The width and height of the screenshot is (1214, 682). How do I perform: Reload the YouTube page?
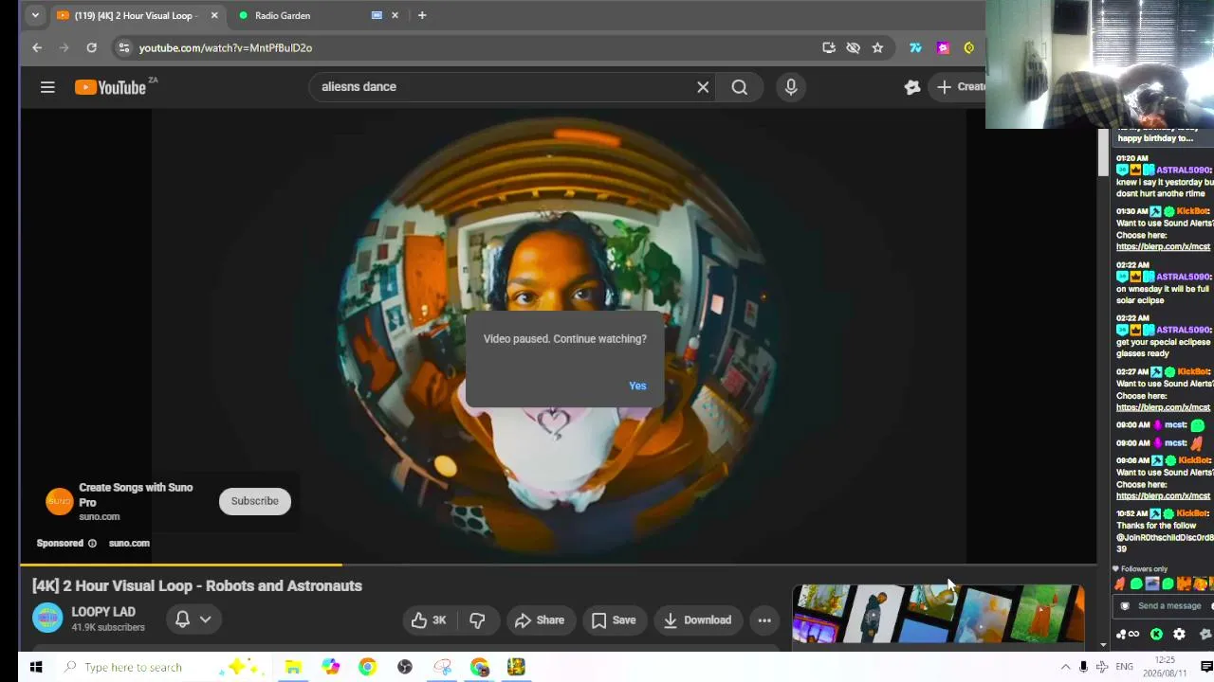91,47
